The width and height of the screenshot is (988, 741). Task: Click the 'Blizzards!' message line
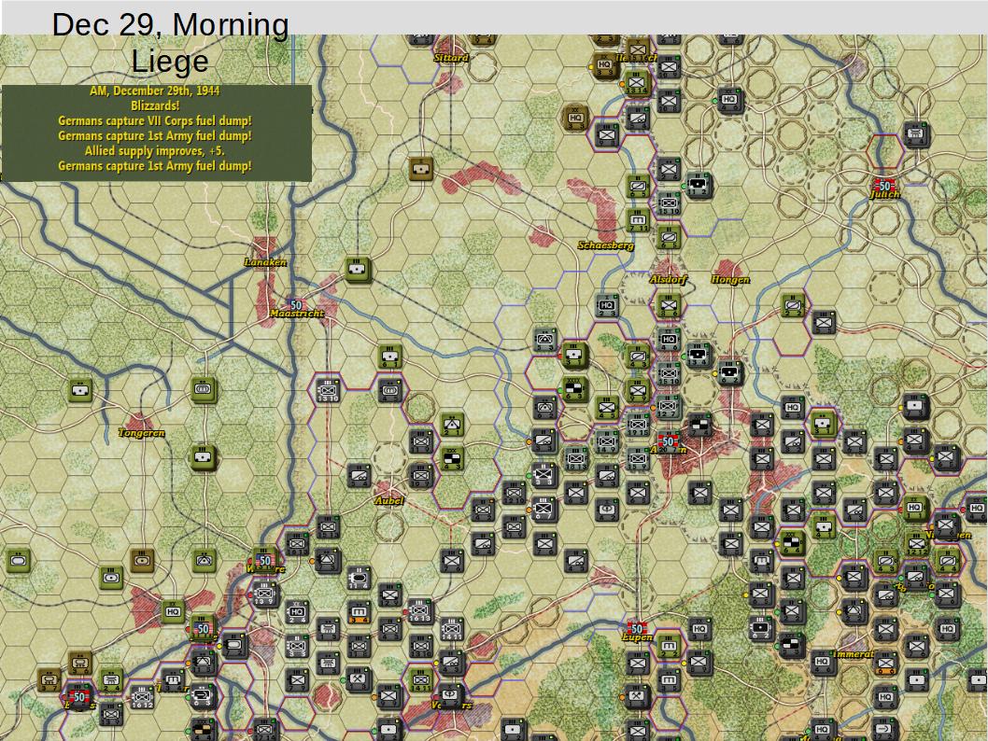[x=155, y=105]
